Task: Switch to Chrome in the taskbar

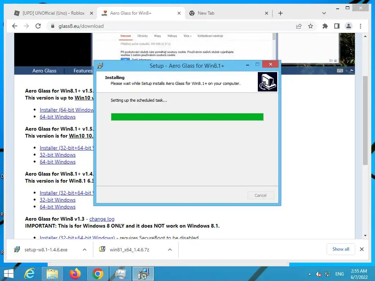Action: click(x=97, y=274)
